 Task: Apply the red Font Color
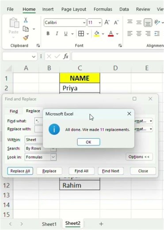coord(111,34)
